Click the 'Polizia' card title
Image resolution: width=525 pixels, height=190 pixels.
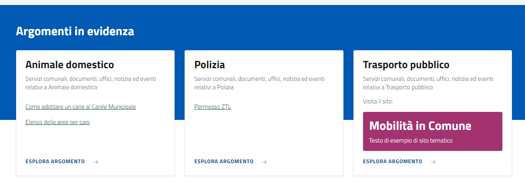209,64
